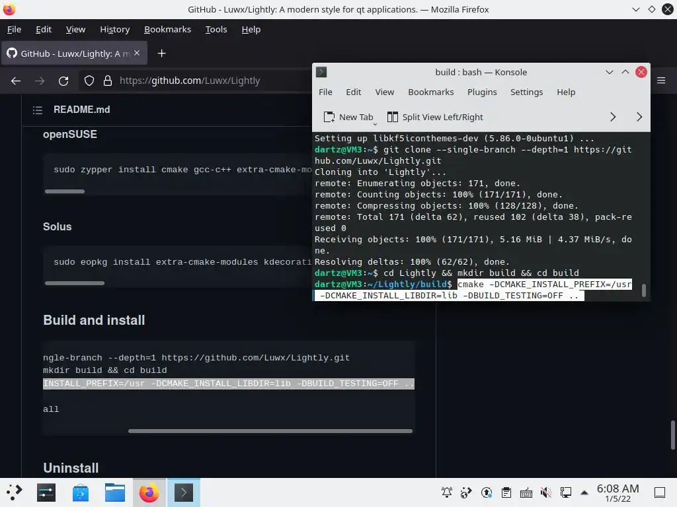Open Konsole's Plugins menu
Screen dimensions: 677x507
point(482,92)
